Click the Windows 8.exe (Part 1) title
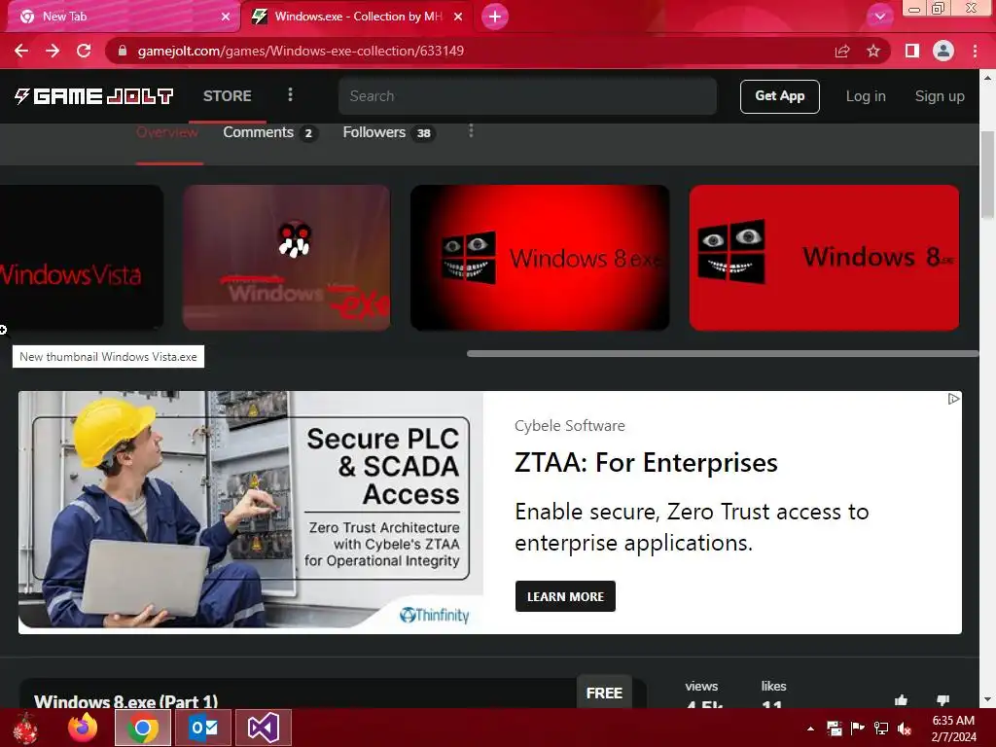 (125, 701)
